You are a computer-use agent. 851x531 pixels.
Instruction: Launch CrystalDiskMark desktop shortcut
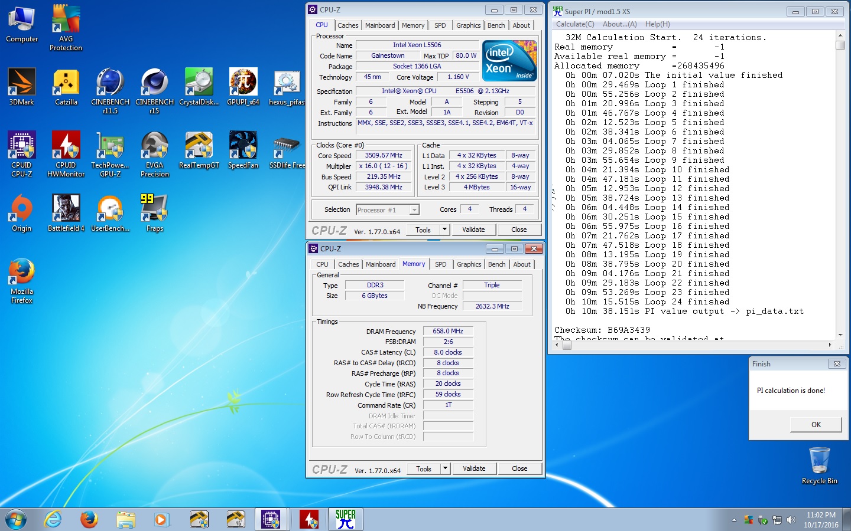click(199, 87)
